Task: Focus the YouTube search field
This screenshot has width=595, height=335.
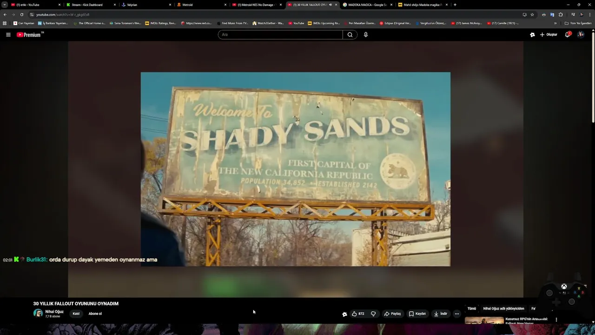Action: 280,34
